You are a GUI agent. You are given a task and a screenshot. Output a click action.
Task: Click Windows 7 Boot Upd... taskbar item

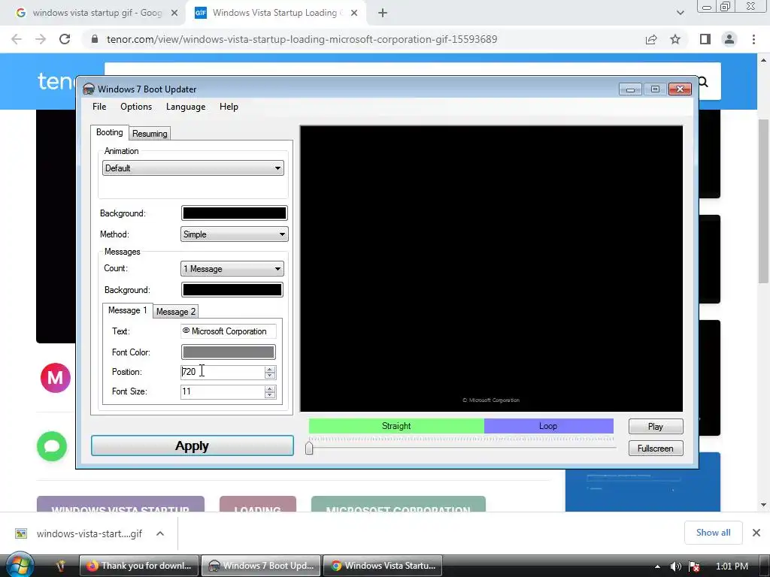click(x=261, y=566)
